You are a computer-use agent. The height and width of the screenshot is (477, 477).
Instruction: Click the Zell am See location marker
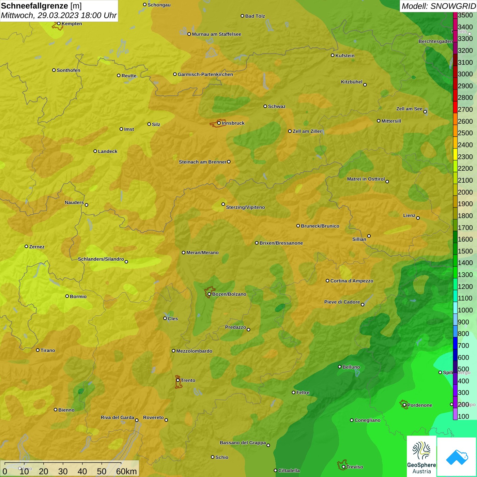425,112
